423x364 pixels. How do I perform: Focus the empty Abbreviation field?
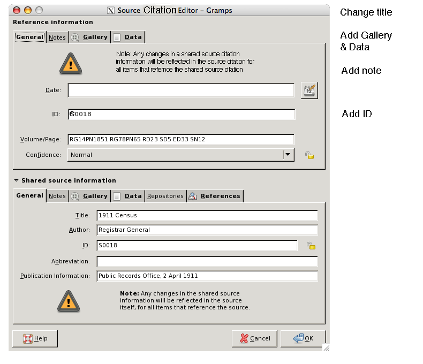pos(207,262)
